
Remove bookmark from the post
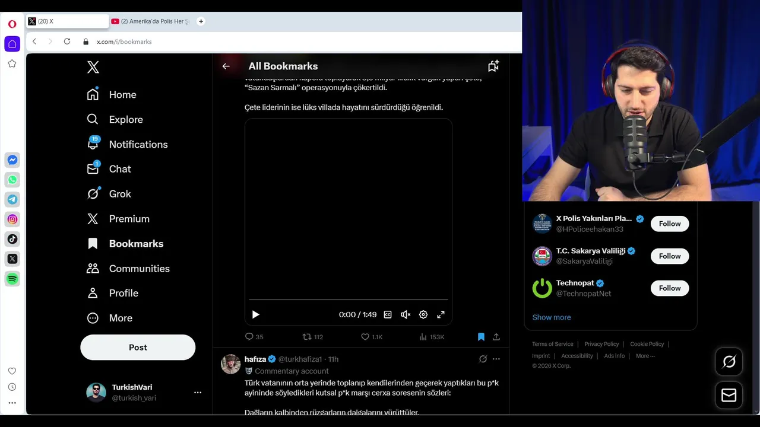pyautogui.click(x=481, y=337)
